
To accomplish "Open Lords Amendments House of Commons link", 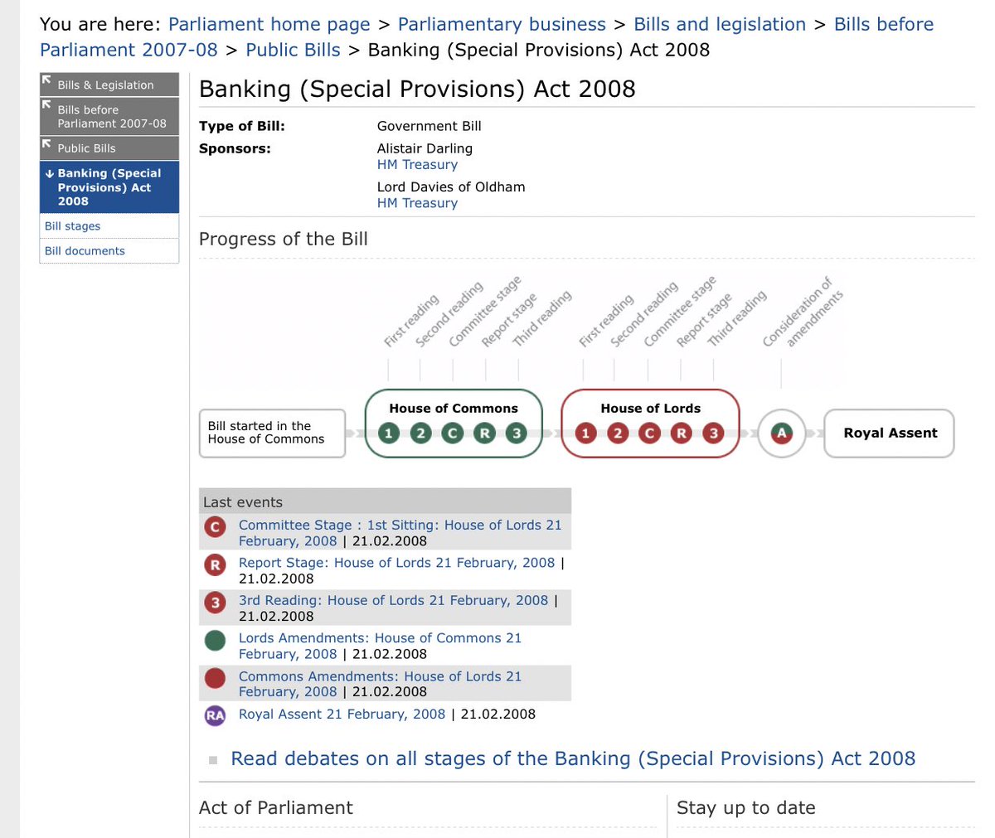I will [x=380, y=646].
